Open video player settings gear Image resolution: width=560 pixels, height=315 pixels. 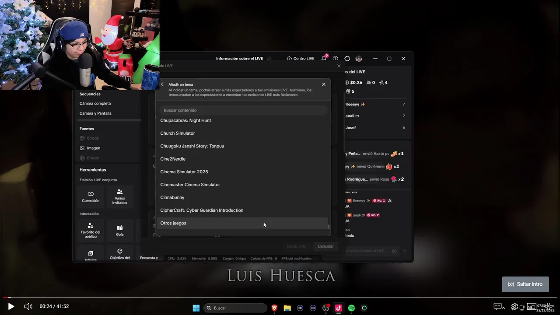coord(514,306)
